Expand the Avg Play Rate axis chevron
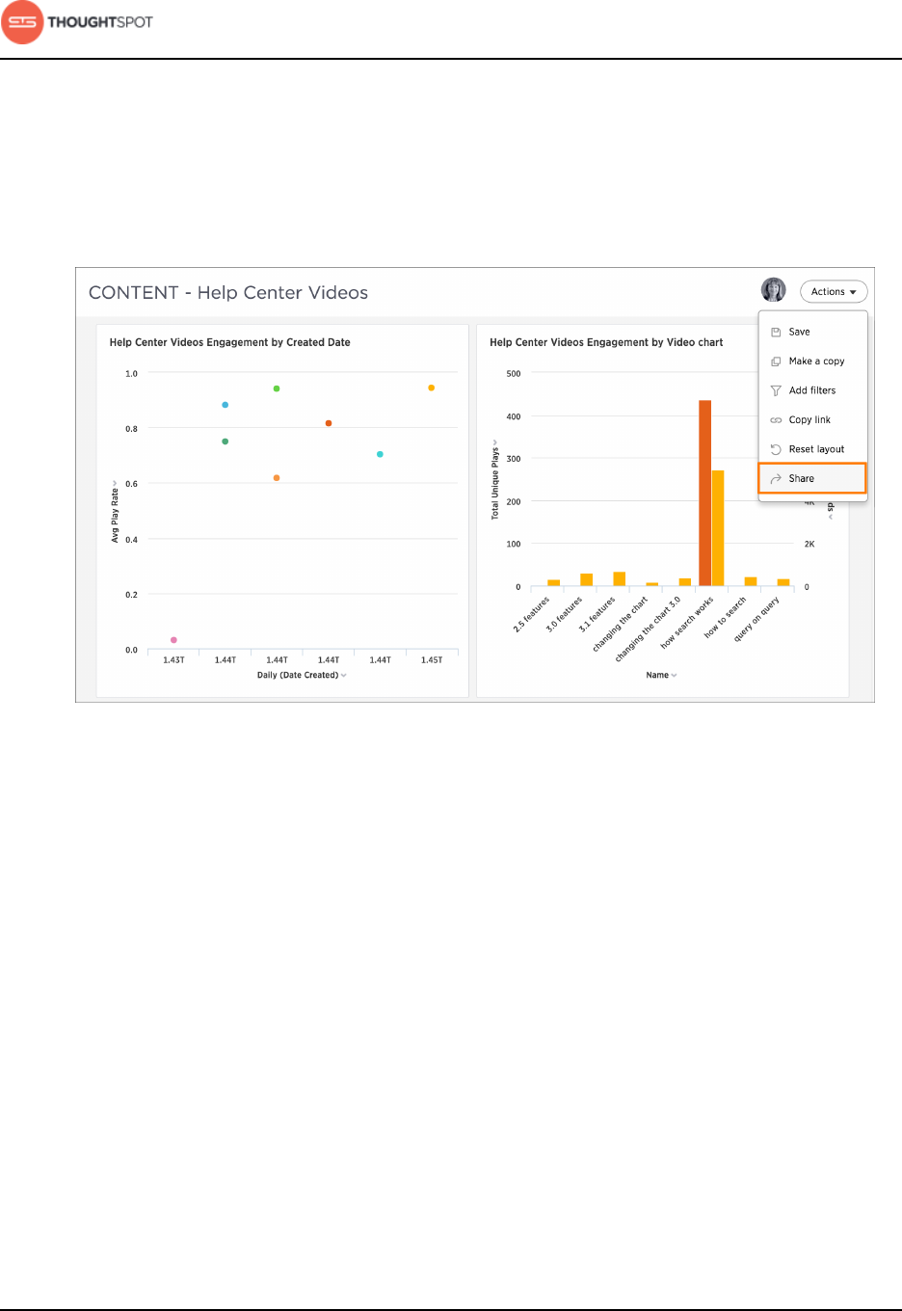 coord(115,483)
